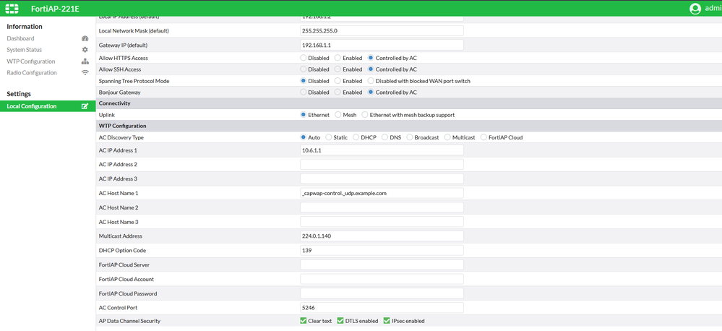This screenshot has width=722, height=331.
Task: Set Bonjour Gateway to Enabled
Action: pyautogui.click(x=338, y=92)
